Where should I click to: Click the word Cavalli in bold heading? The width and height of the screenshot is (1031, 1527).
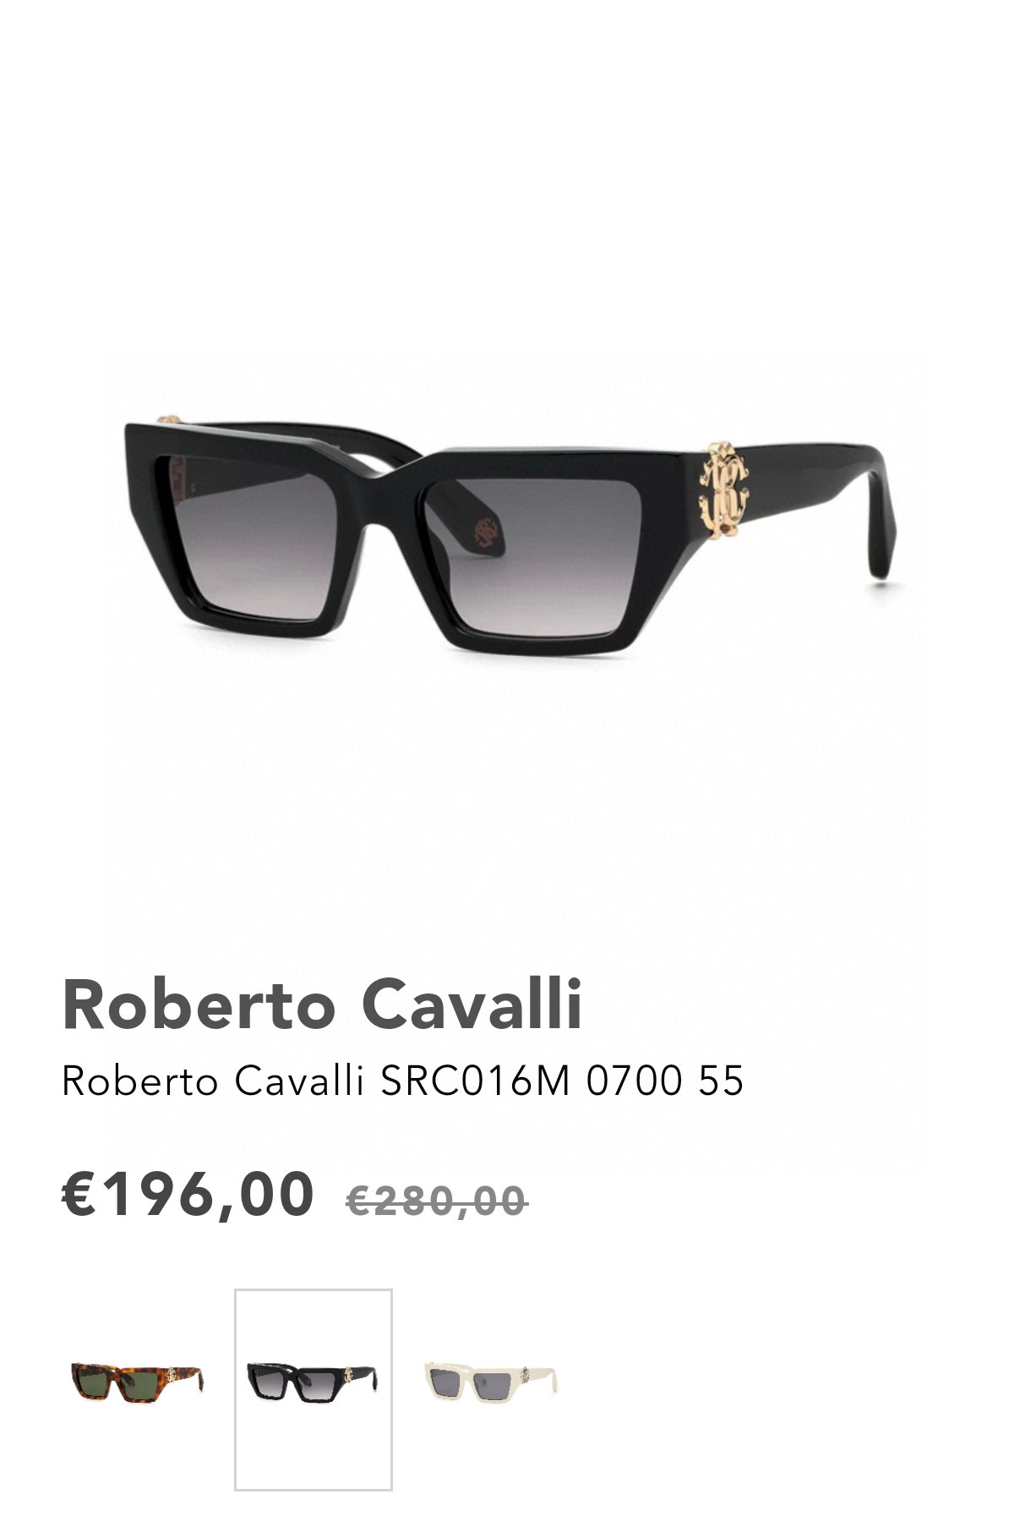point(472,1004)
